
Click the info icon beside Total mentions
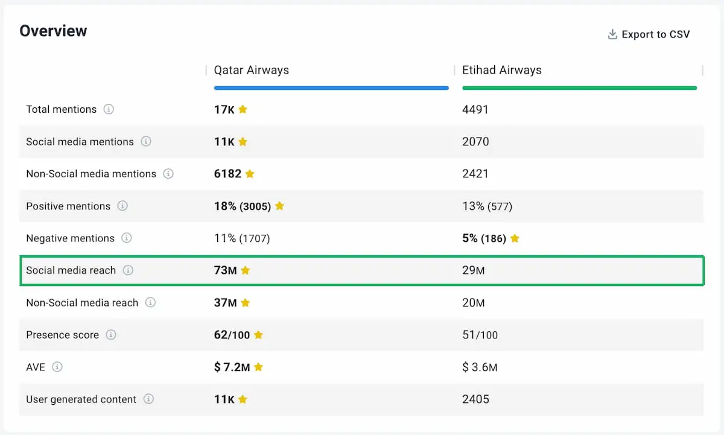click(x=110, y=109)
